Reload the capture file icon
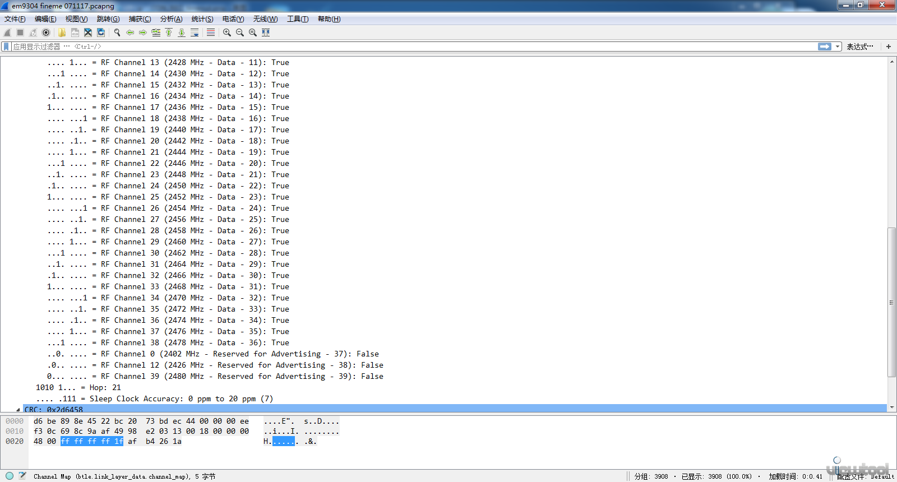This screenshot has width=897, height=482. tap(101, 33)
